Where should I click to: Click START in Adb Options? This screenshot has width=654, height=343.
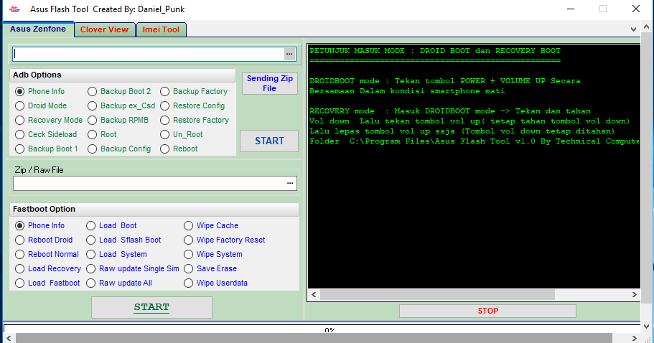click(269, 141)
